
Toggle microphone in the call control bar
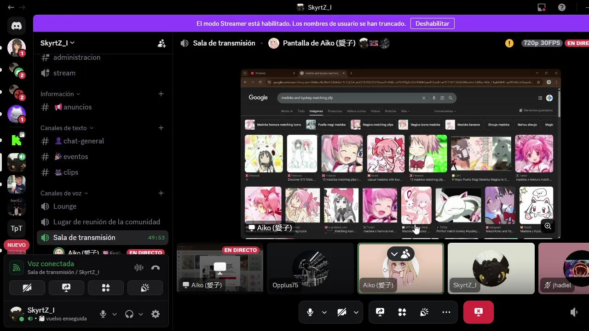(x=310, y=312)
